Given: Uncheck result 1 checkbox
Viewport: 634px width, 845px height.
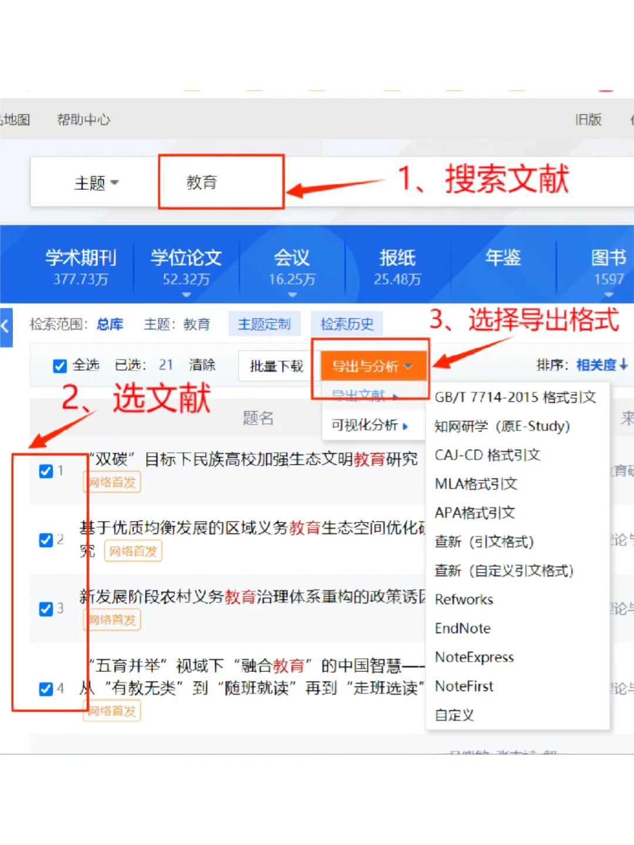Looking at the screenshot, I should point(46,471).
